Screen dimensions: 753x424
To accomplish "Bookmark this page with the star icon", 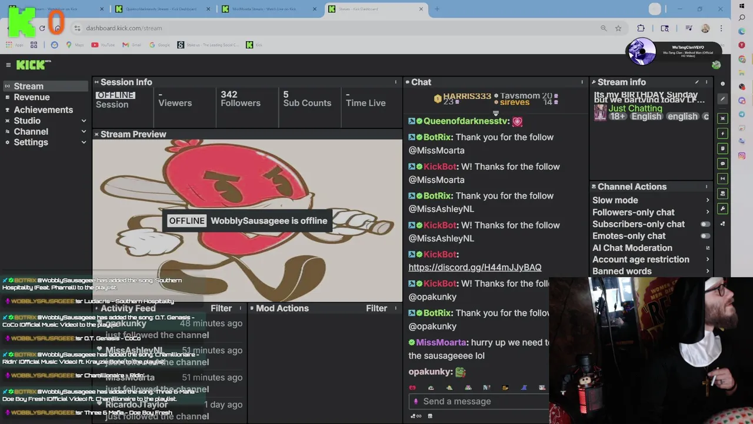I will point(618,28).
